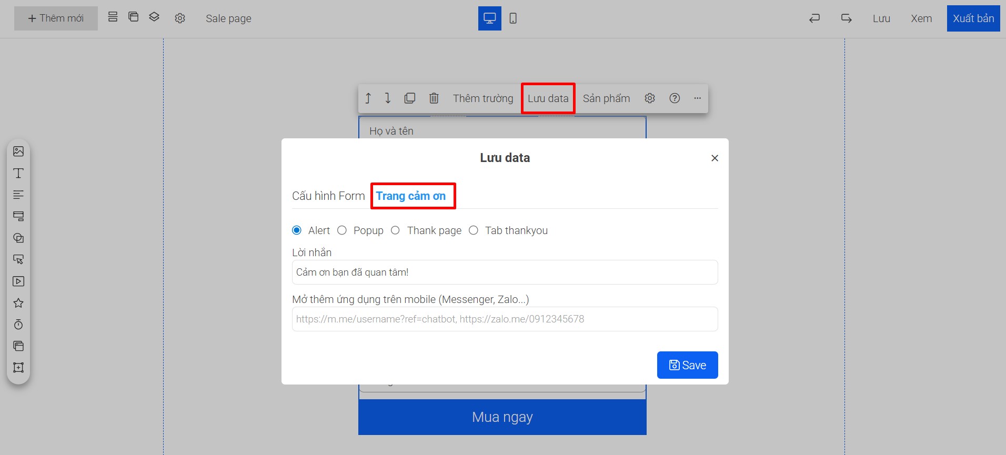Close the Lưu data dialog

(715, 158)
